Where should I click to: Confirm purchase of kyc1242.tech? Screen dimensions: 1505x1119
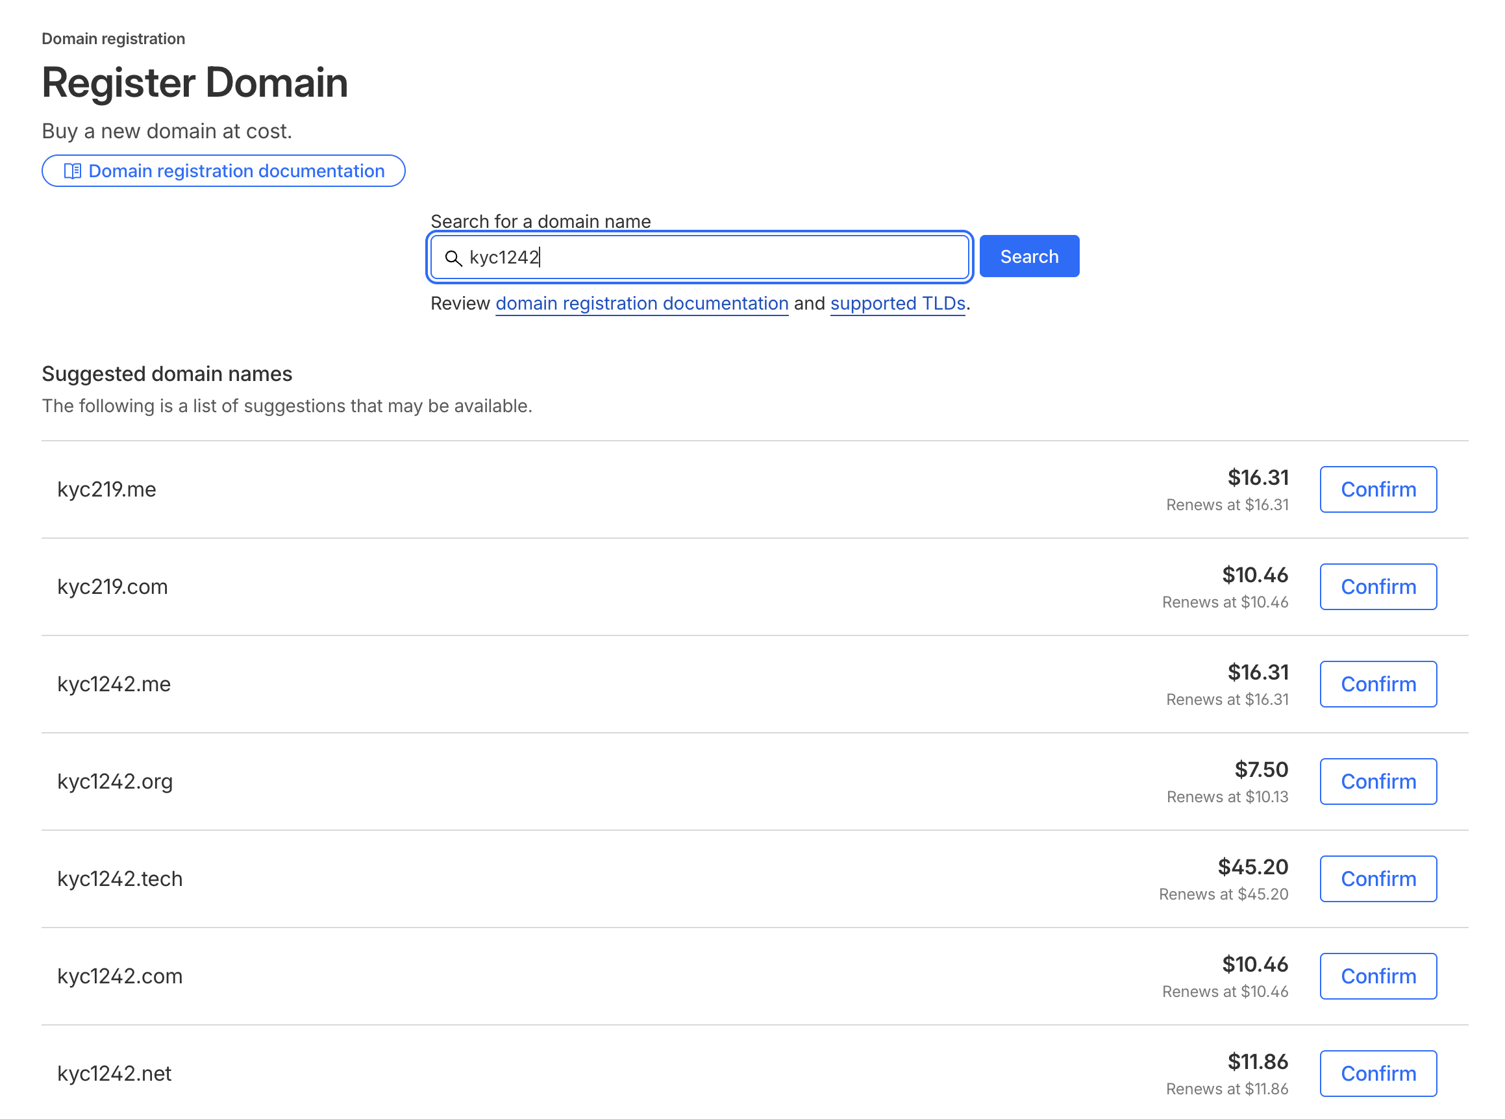coord(1378,879)
